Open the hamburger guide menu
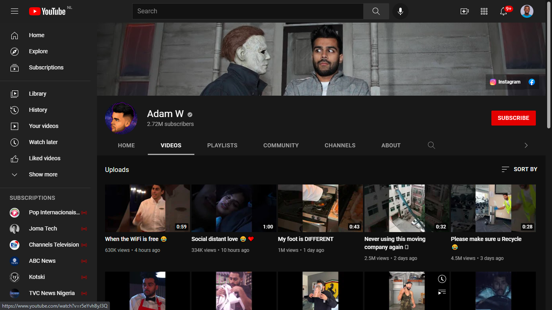Viewport: 552px width, 310px height. coord(15,11)
